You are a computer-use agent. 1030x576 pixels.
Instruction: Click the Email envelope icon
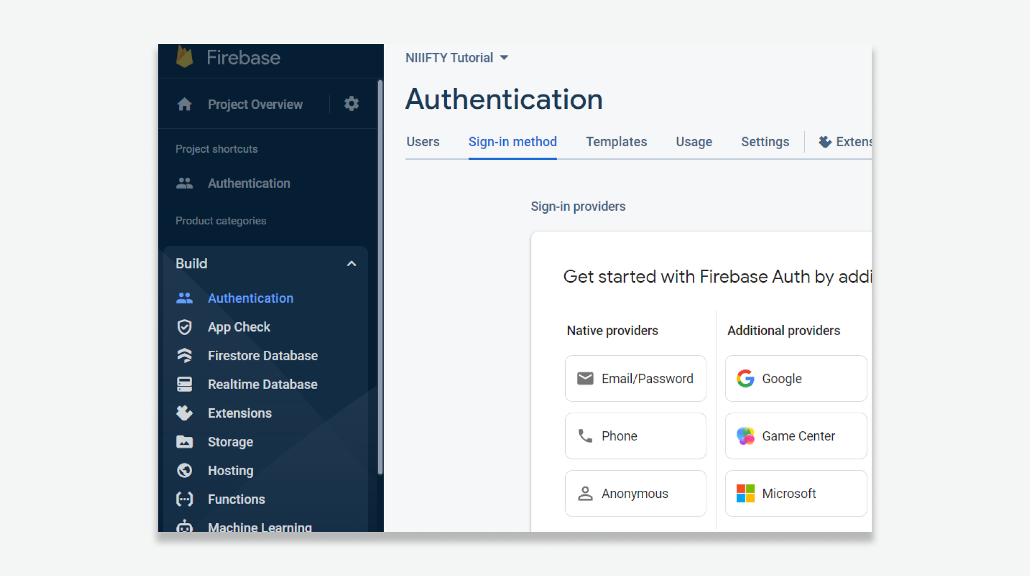coord(585,378)
